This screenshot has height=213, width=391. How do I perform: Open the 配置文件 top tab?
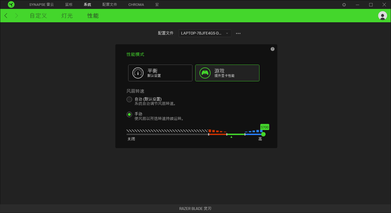(110, 5)
